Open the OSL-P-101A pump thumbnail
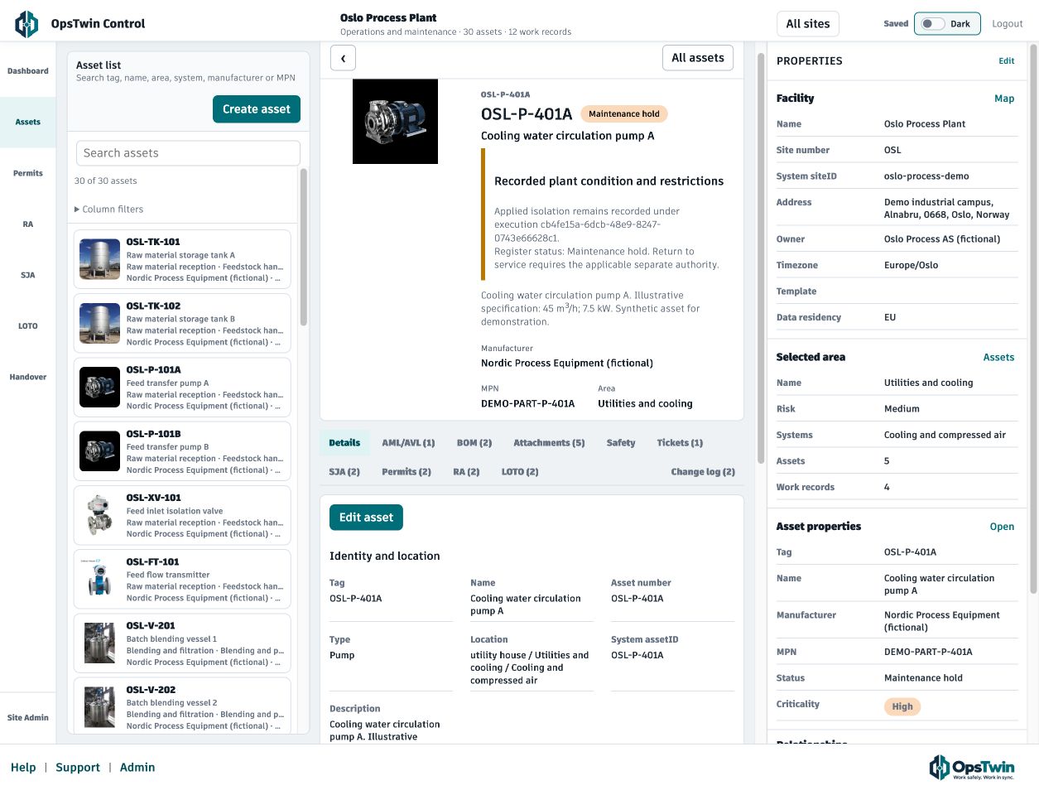The width and height of the screenshot is (1039, 790). (100, 388)
